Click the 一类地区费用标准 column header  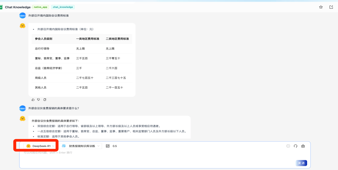click(x=87, y=39)
